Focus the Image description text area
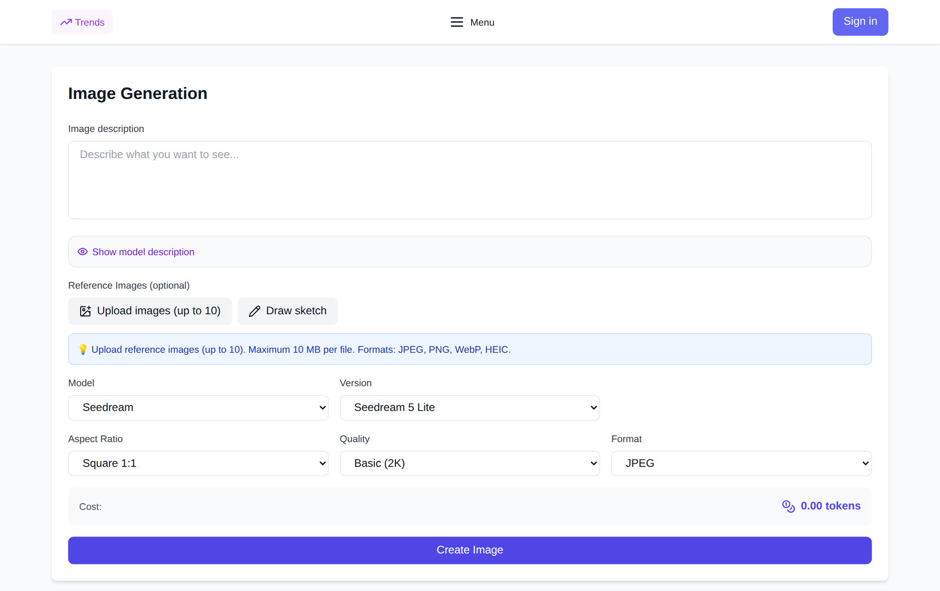This screenshot has height=591, width=940. tap(470, 180)
